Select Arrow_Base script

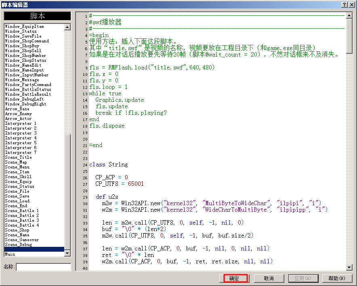(17, 109)
